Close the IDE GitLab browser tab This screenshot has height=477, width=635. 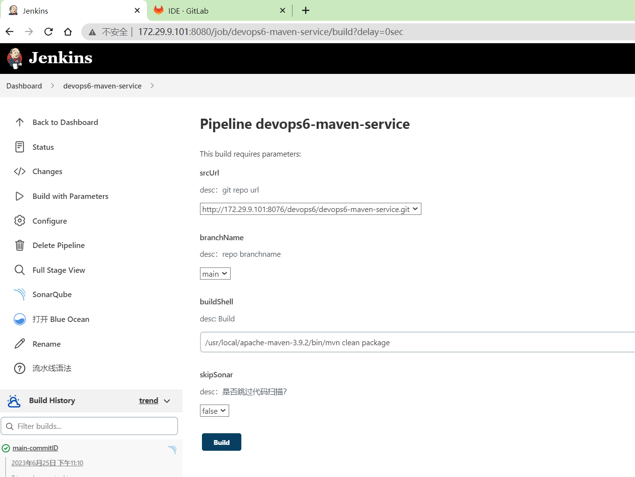click(x=283, y=10)
